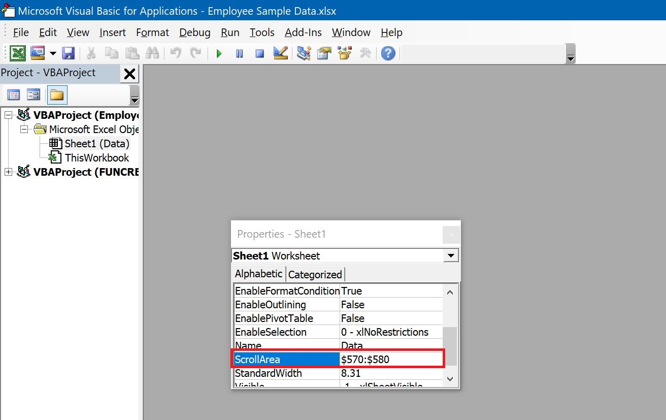Toggle Folders view in the Project panel

(x=56, y=95)
